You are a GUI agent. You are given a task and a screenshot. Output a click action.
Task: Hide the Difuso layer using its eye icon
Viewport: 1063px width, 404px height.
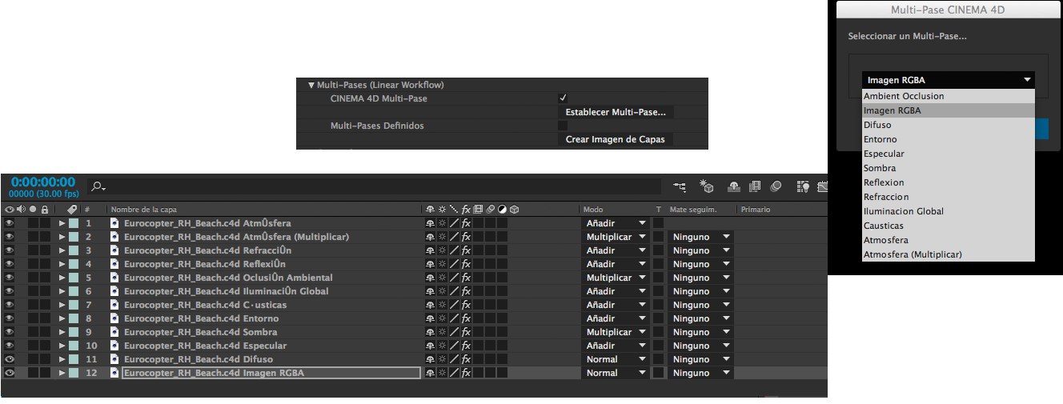pyautogui.click(x=10, y=359)
